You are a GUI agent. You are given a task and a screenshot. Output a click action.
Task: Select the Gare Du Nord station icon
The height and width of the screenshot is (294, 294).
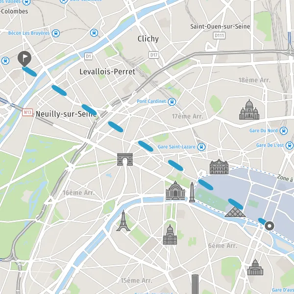point(284,131)
